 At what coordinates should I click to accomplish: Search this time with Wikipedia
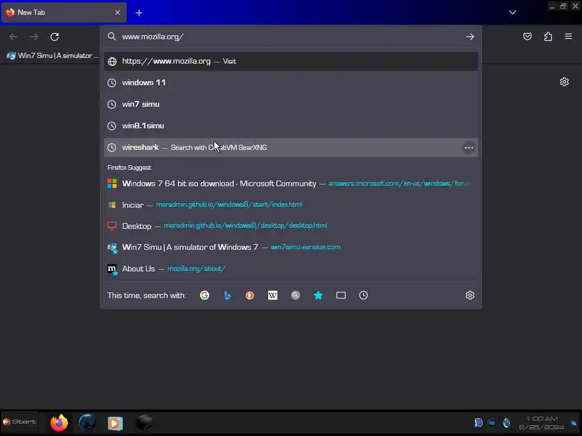[273, 295]
